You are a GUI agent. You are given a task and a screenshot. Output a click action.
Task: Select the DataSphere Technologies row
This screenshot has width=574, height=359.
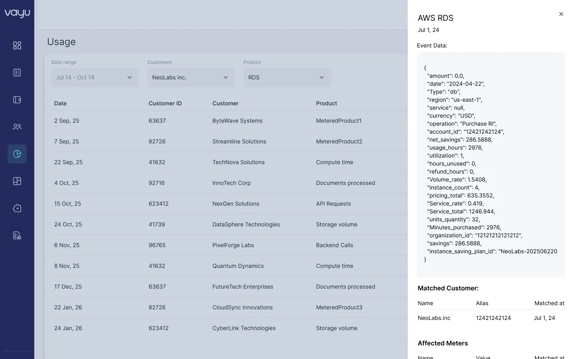pos(229,225)
